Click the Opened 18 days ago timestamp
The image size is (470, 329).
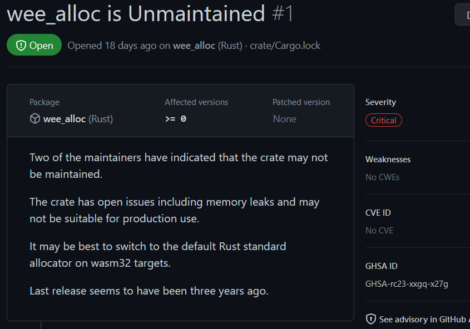(x=112, y=46)
